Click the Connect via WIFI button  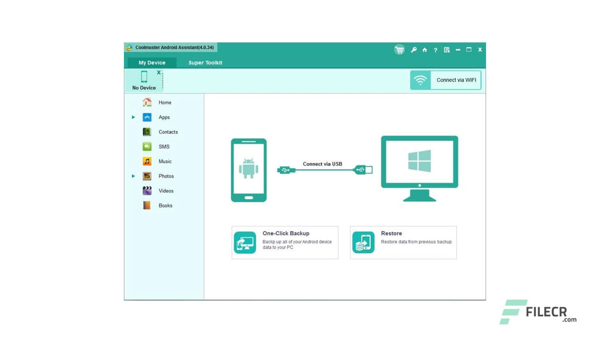click(x=446, y=80)
